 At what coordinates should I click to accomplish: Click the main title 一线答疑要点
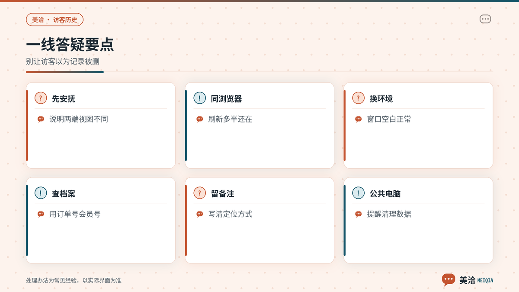(x=70, y=45)
